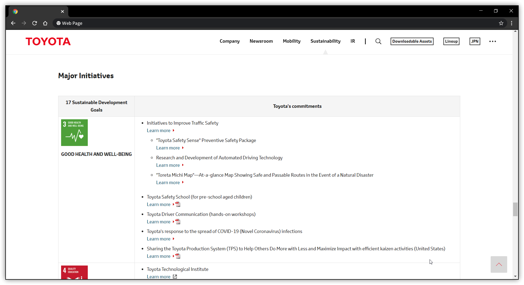The image size is (524, 285).
Task: Learn more about sharing the Toyota Production System
Action: (158, 256)
